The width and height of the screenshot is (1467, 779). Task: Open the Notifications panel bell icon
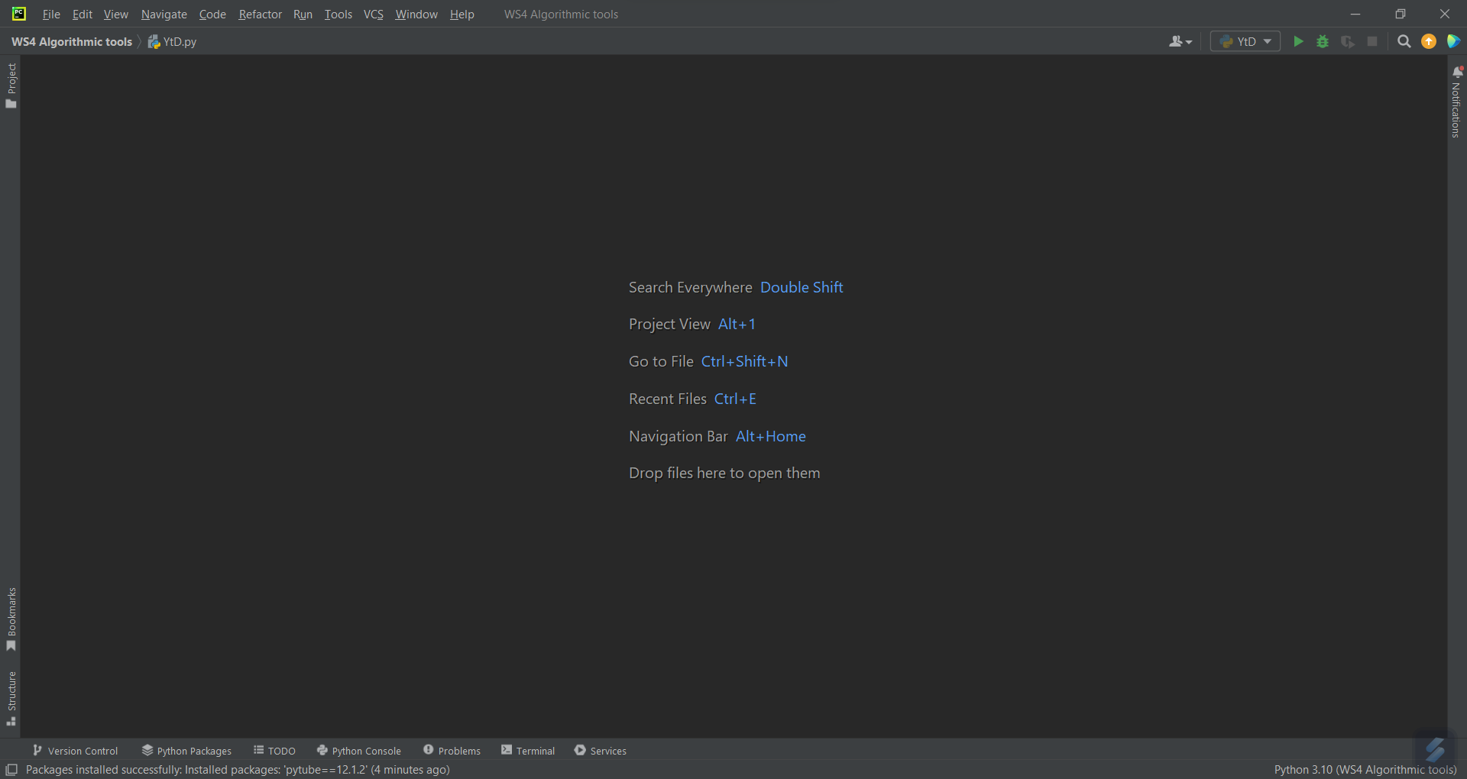[1457, 72]
